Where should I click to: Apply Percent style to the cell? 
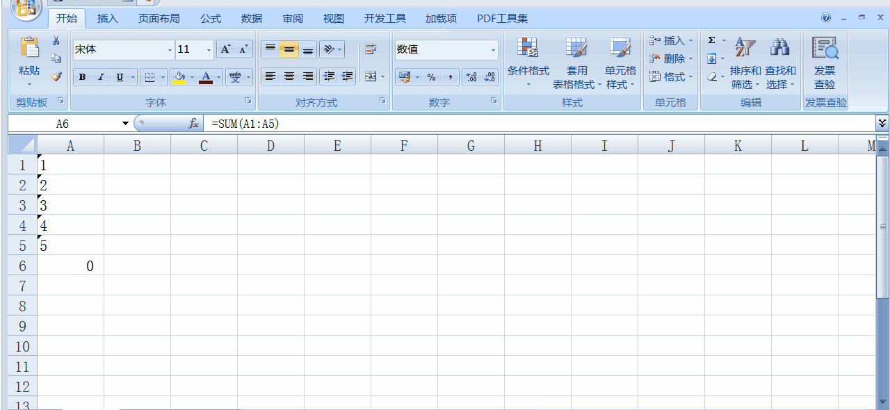[432, 76]
